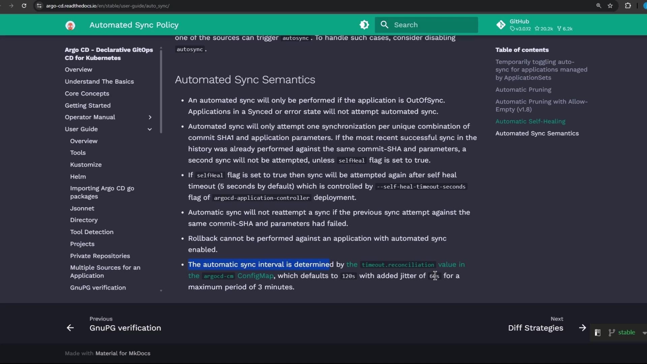This screenshot has height=364, width=647.
Task: Jump to Automatic Self-Healing section
Action: (x=530, y=122)
